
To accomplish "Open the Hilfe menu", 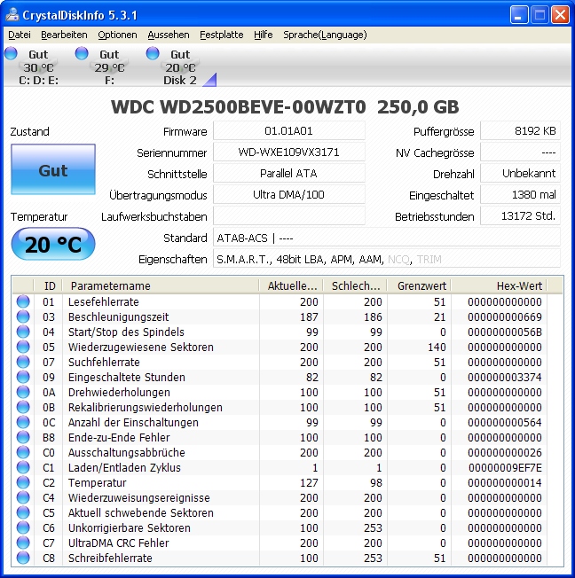I will pyautogui.click(x=264, y=35).
